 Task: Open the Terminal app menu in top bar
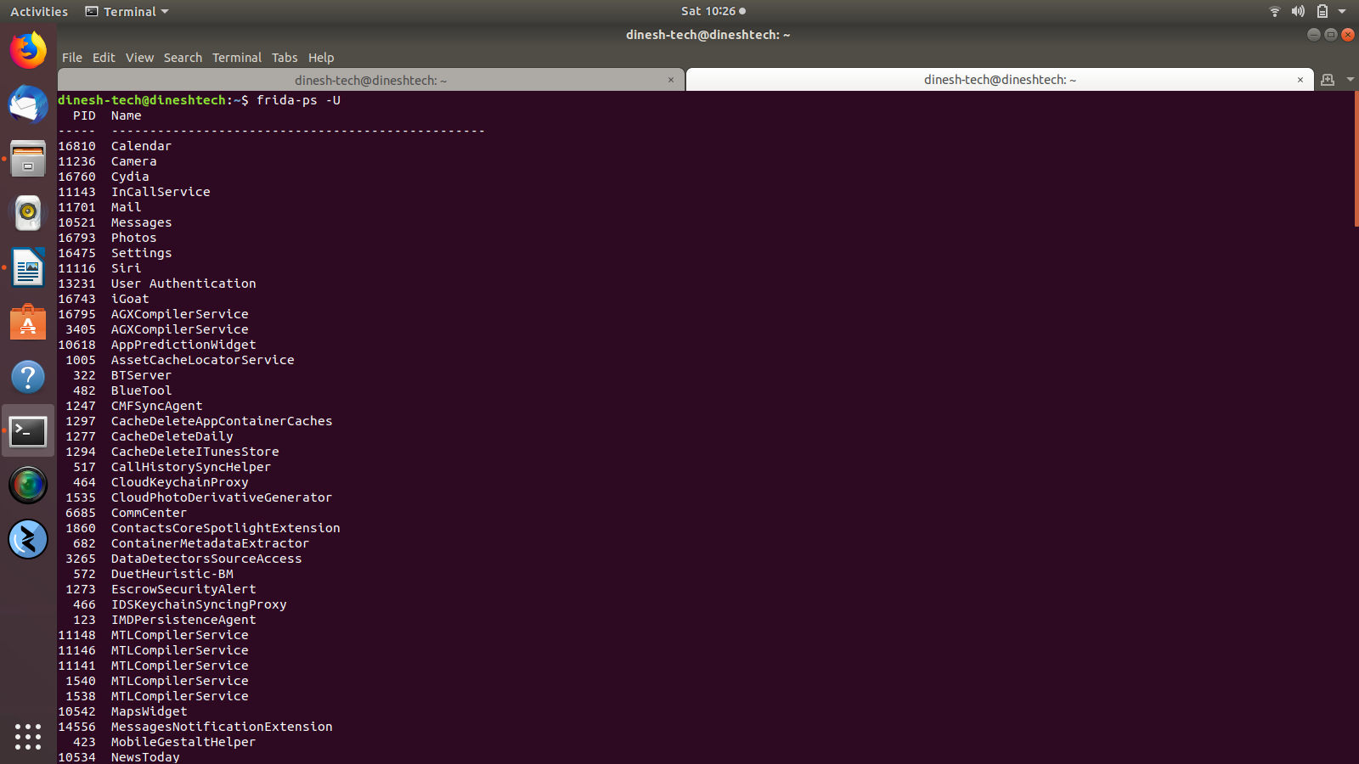(x=127, y=12)
